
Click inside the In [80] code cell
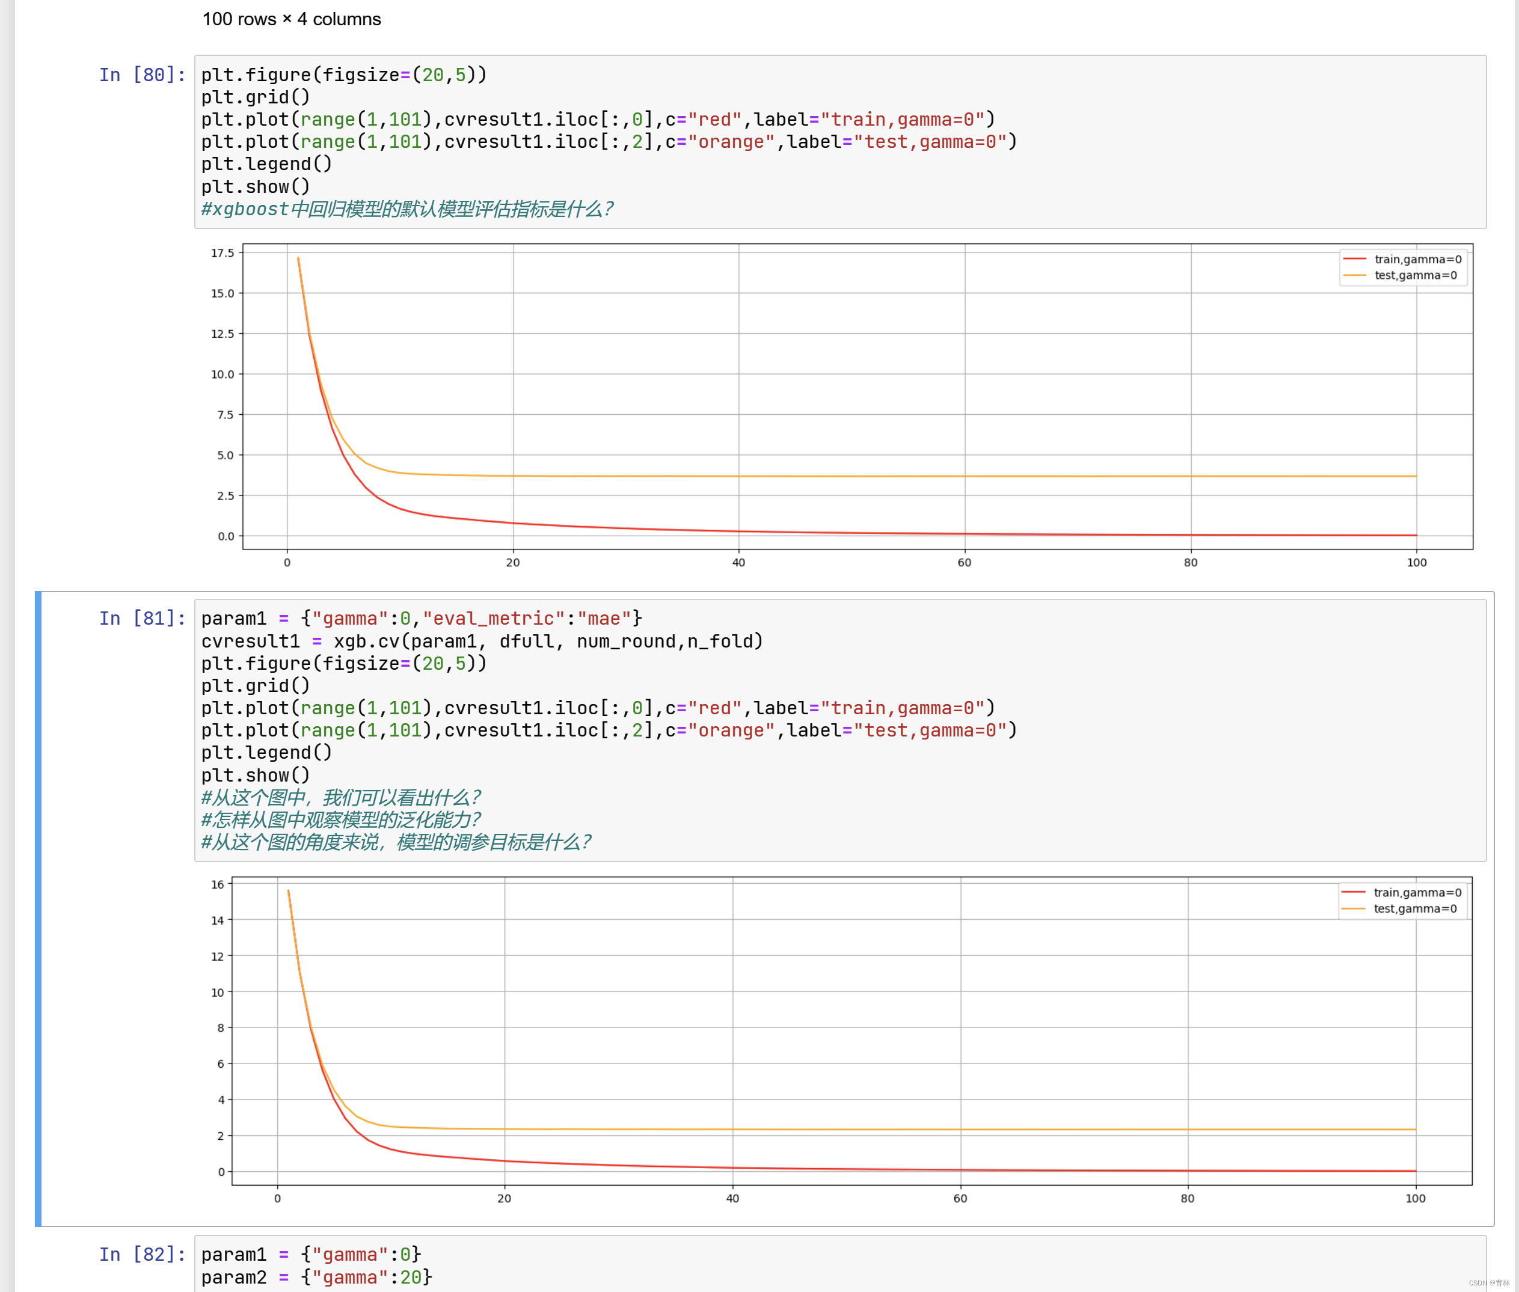click(840, 141)
